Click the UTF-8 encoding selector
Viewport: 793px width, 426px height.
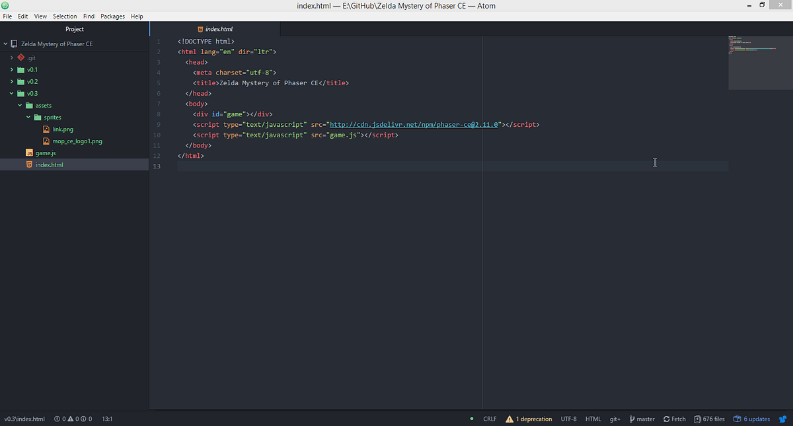568,419
